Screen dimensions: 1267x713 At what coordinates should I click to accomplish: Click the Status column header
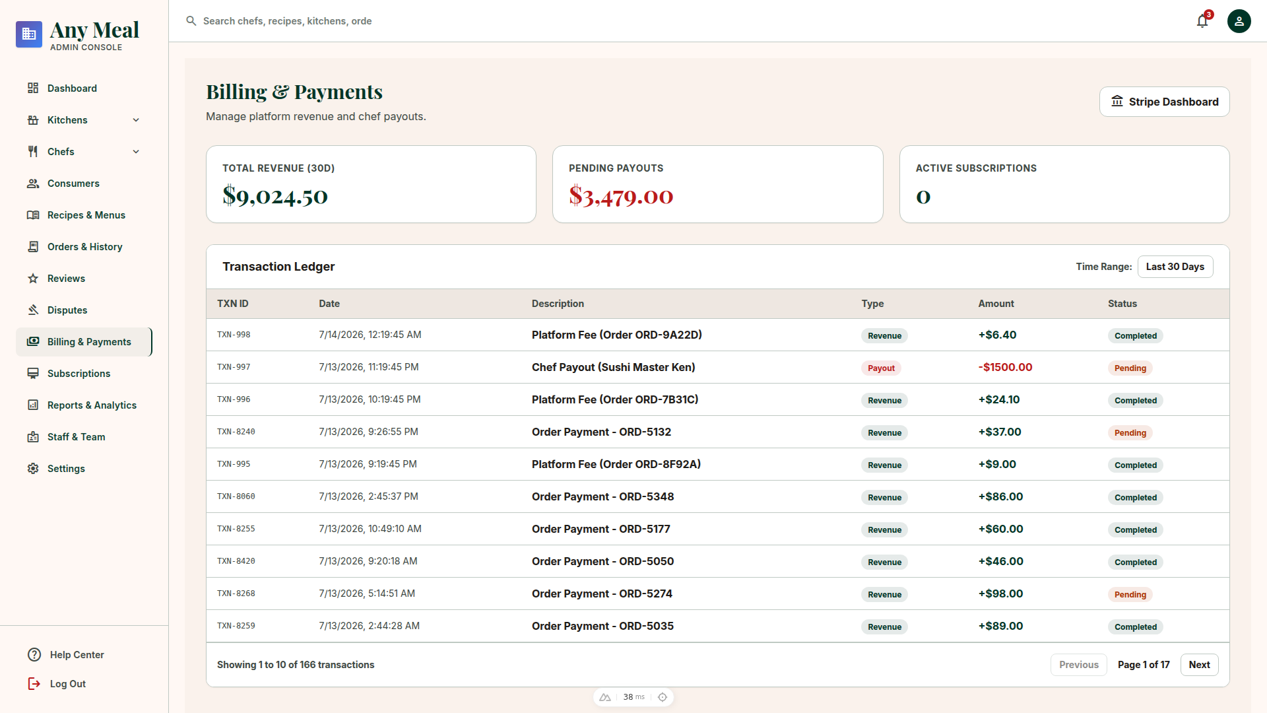pyautogui.click(x=1122, y=304)
